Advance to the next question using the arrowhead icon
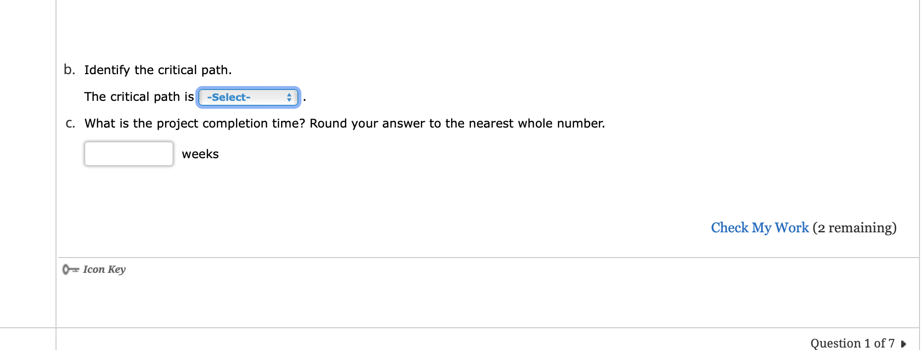The image size is (924, 350). [903, 344]
